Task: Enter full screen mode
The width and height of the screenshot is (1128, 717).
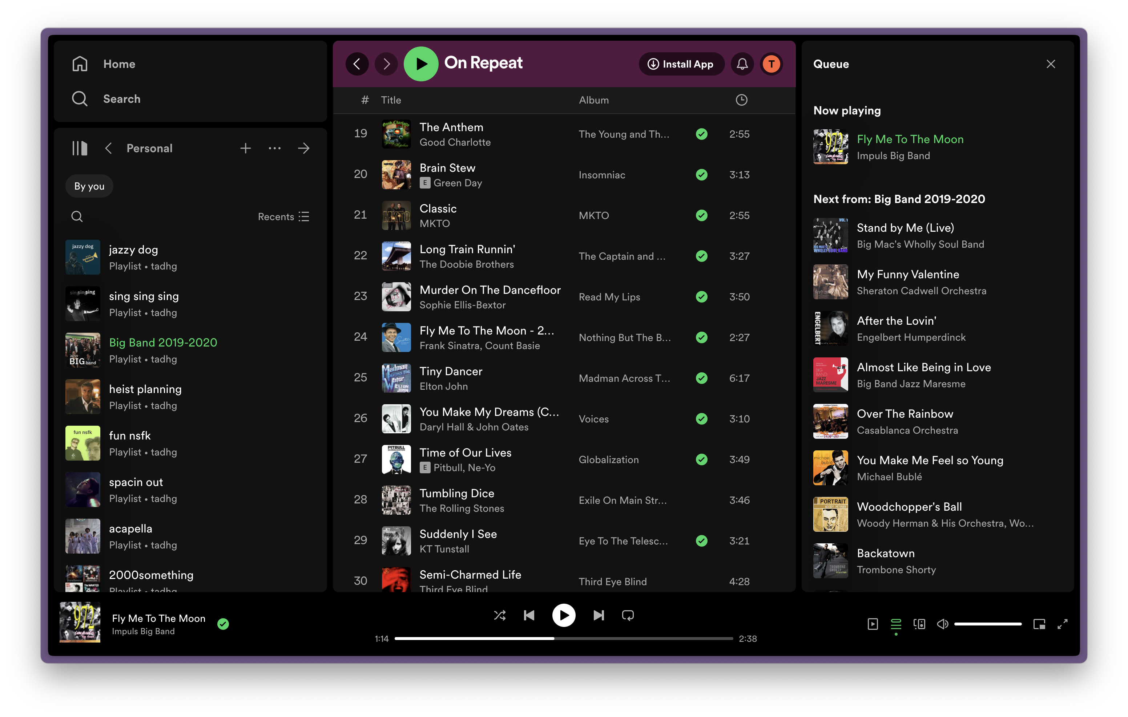Action: pos(1063,624)
